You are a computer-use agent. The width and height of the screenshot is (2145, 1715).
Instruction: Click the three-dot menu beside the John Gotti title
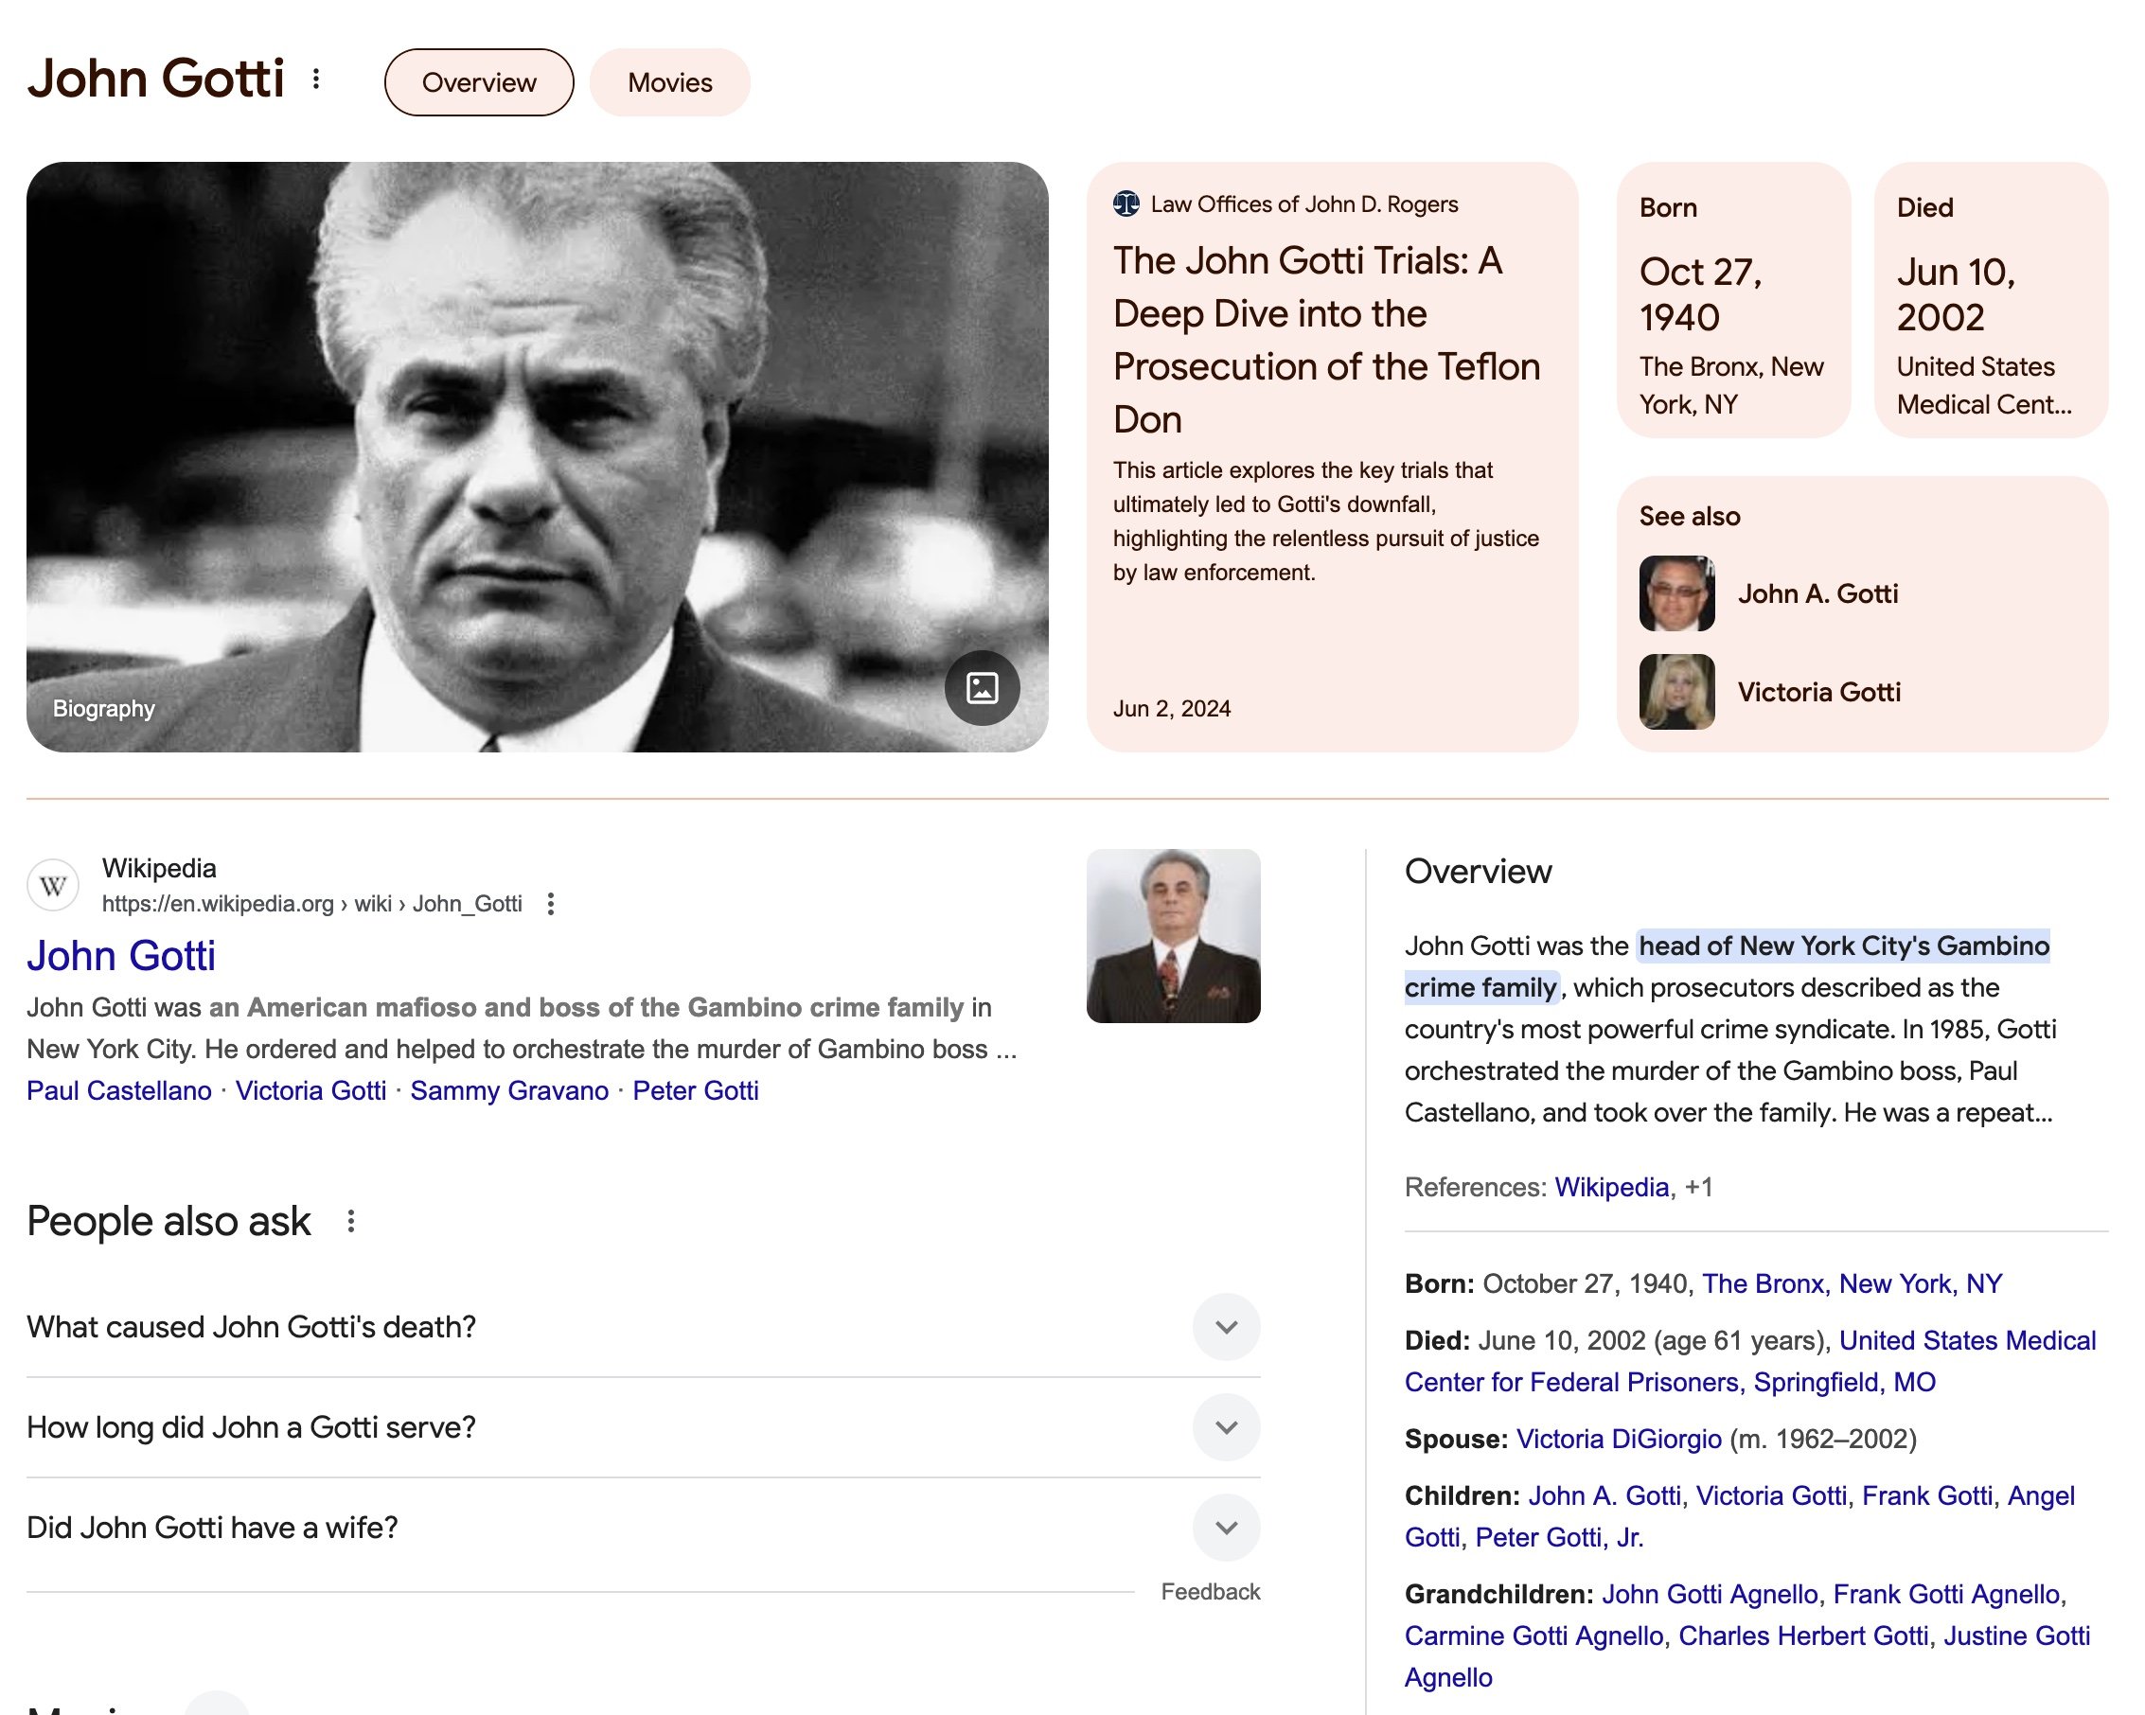[x=315, y=79]
